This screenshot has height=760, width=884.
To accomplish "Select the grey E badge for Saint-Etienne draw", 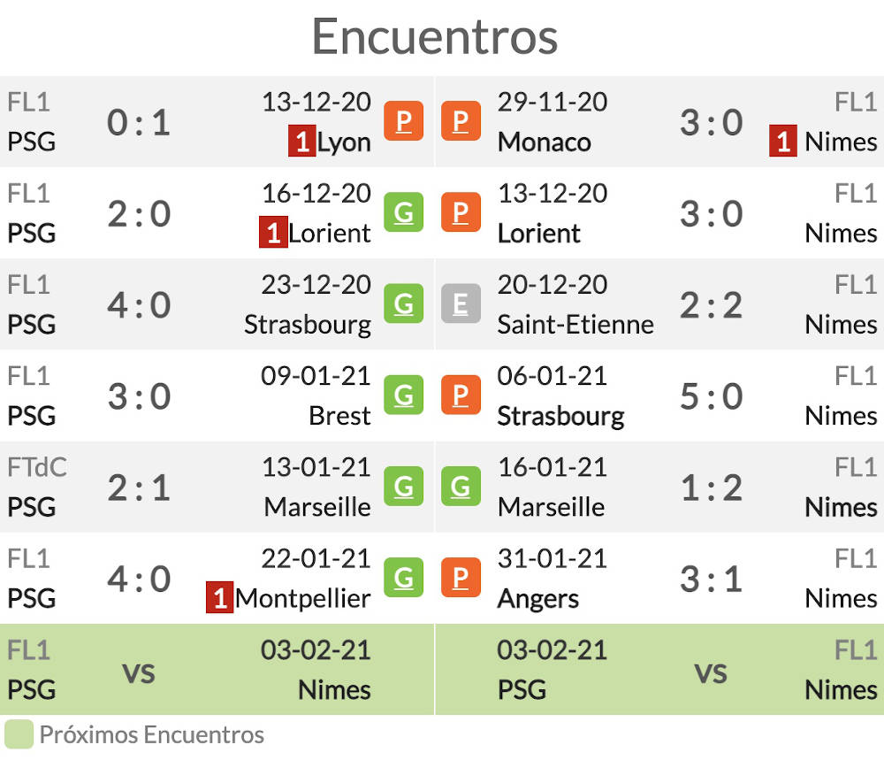I will point(461,303).
